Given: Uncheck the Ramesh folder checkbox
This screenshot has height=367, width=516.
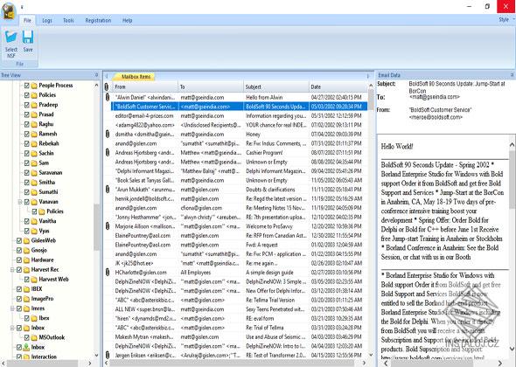Looking at the screenshot, I should click(x=26, y=134).
